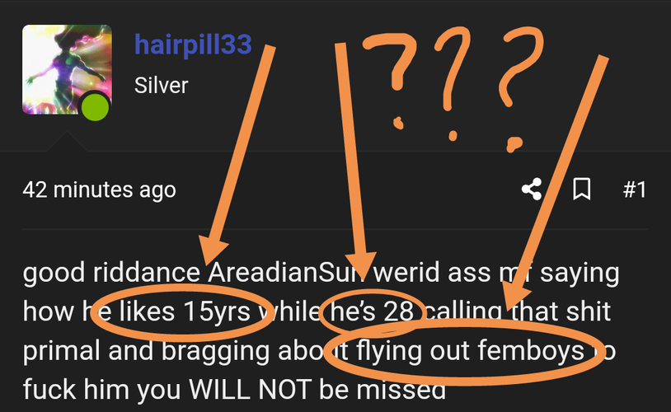Click the green online status dot
Screen dimensions: 671x412
pos(95,107)
